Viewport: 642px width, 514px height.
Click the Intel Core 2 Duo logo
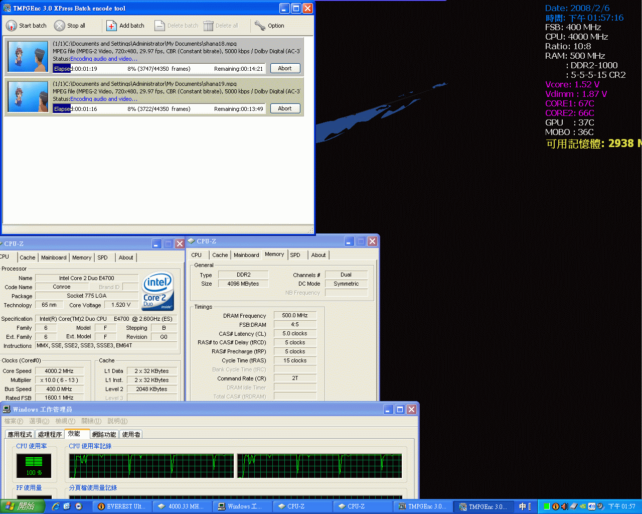pyautogui.click(x=158, y=291)
